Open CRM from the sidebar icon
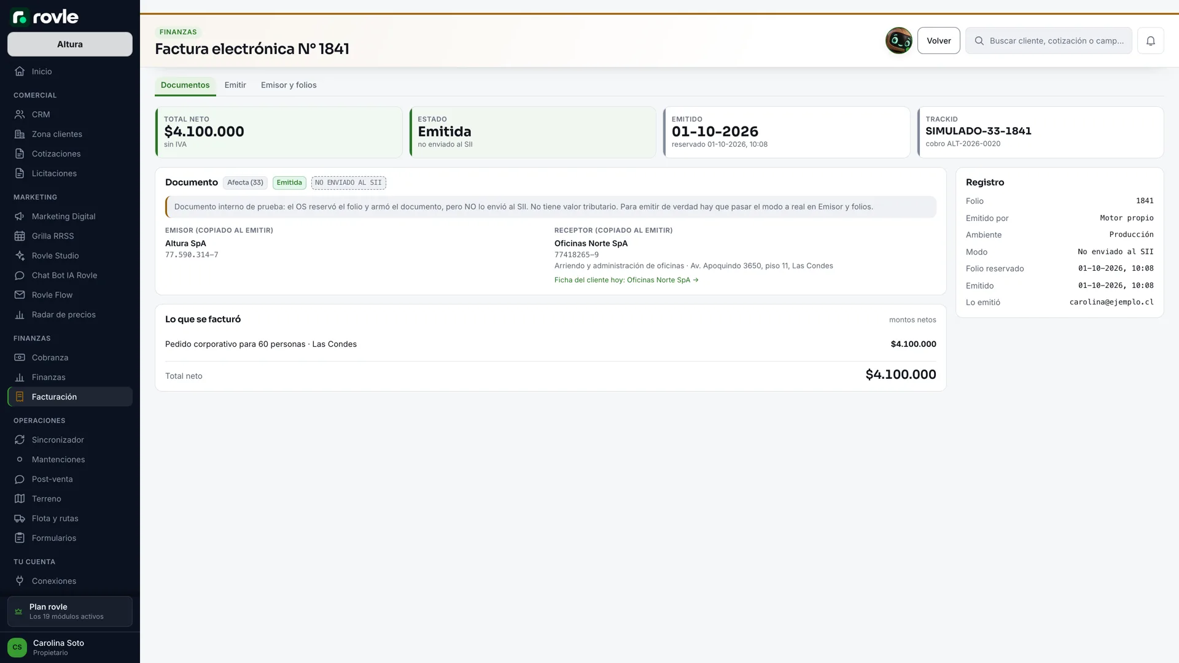 (20, 114)
